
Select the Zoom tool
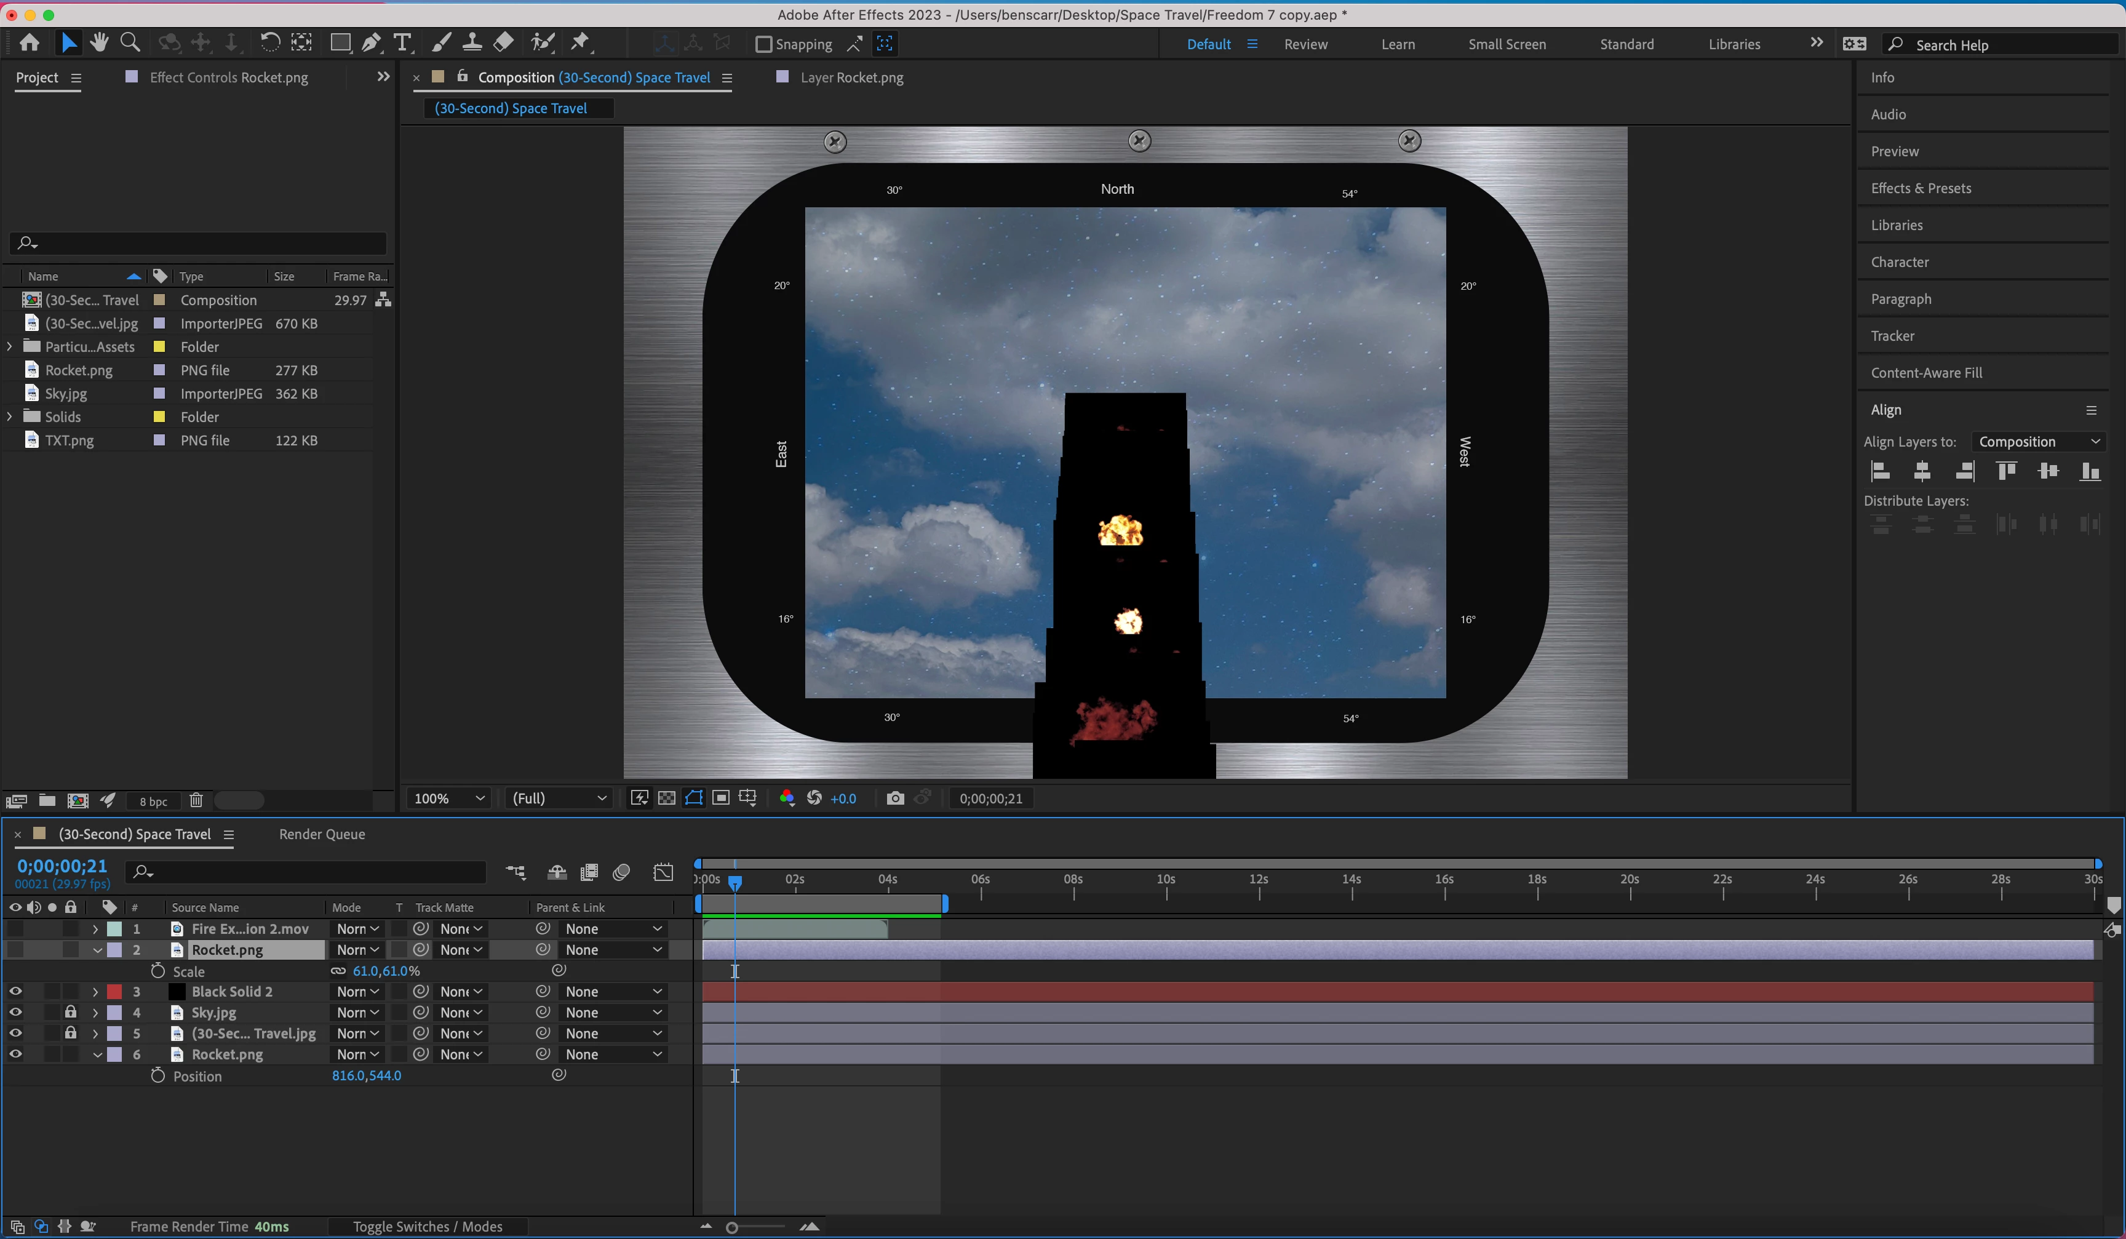click(x=130, y=42)
